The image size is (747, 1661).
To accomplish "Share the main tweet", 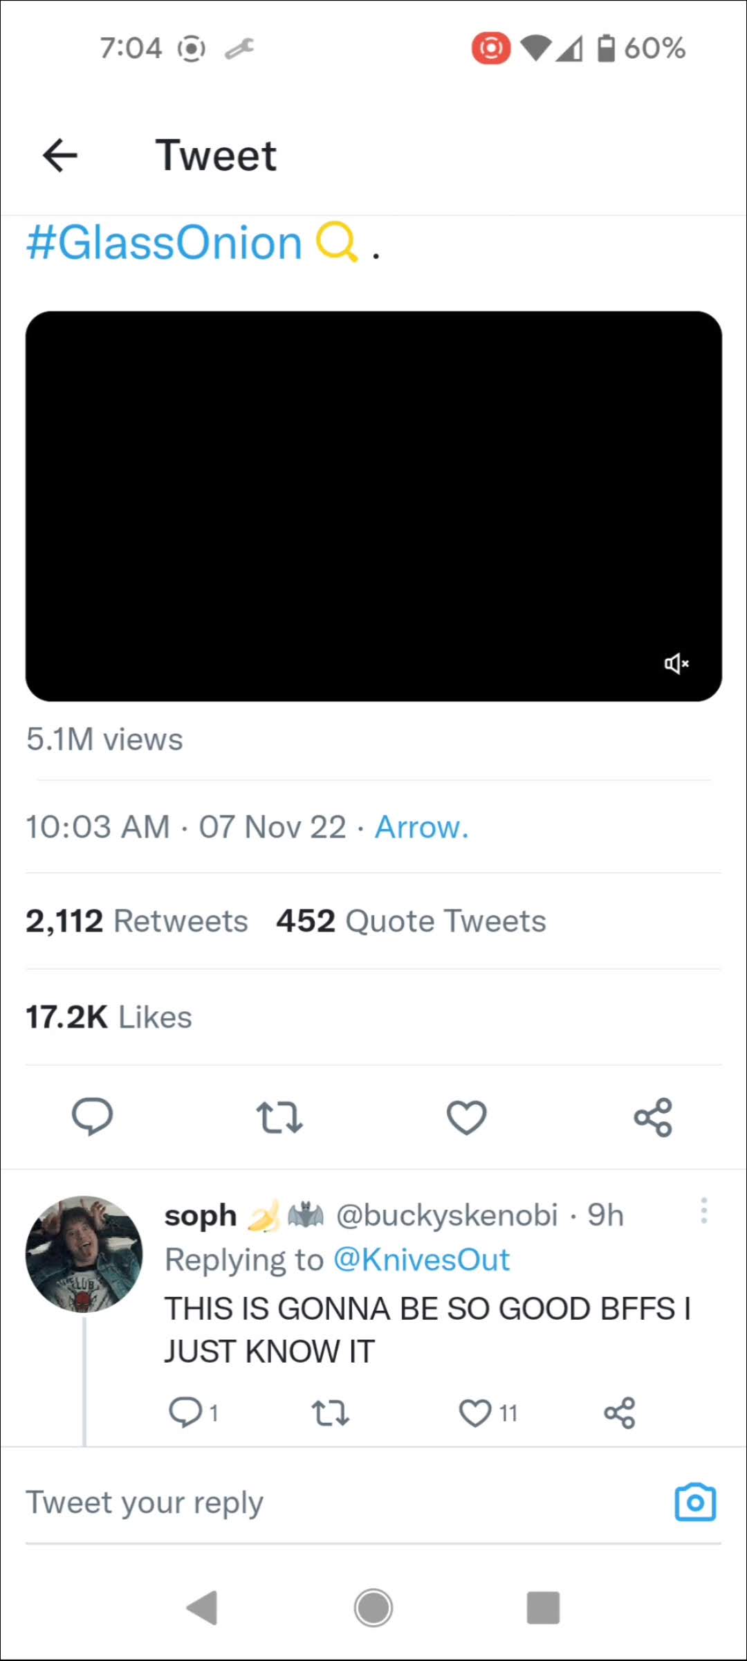I will click(x=653, y=1116).
